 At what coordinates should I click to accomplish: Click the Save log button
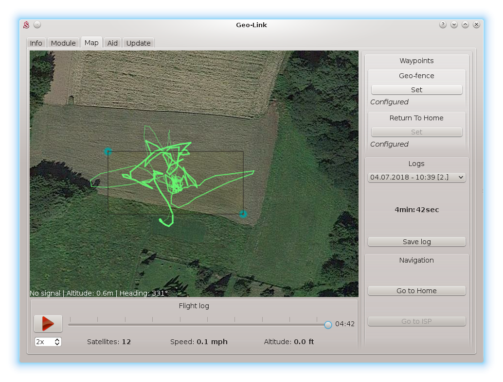point(416,242)
